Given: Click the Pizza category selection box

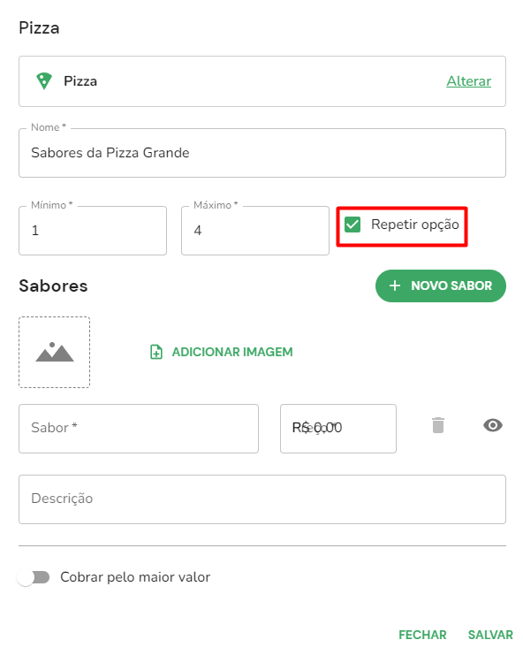Looking at the screenshot, I should pyautogui.click(x=262, y=81).
